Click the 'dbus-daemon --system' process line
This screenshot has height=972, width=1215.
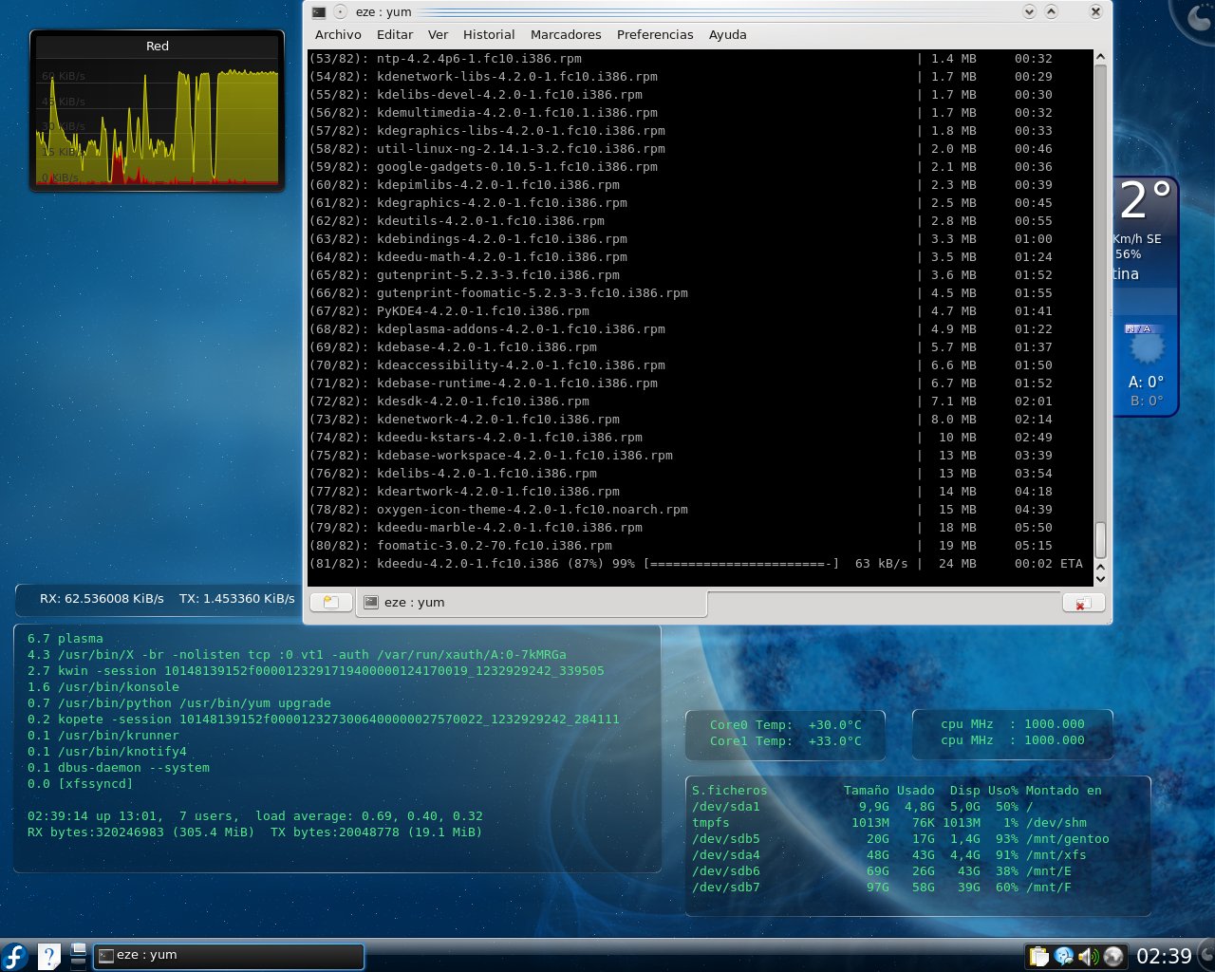coord(119,768)
